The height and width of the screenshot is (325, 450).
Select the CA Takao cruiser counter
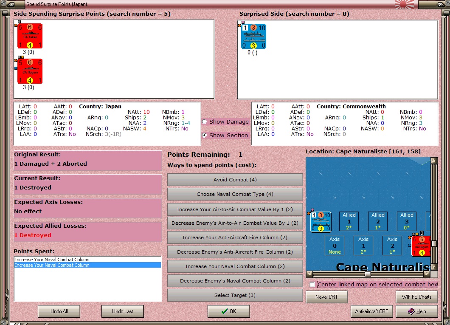point(30,36)
